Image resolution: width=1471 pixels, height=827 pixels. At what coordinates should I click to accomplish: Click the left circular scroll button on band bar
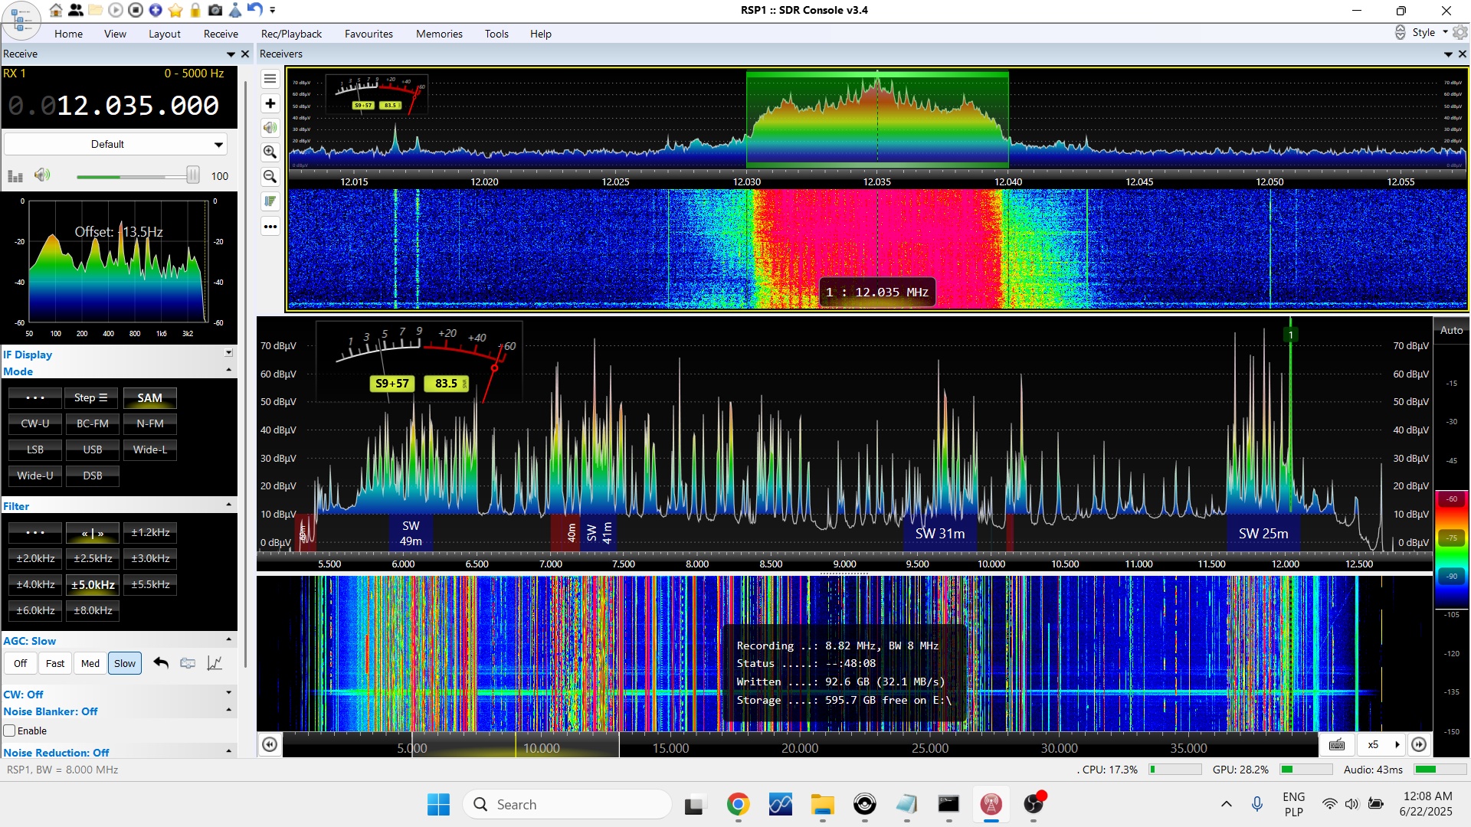(x=270, y=744)
